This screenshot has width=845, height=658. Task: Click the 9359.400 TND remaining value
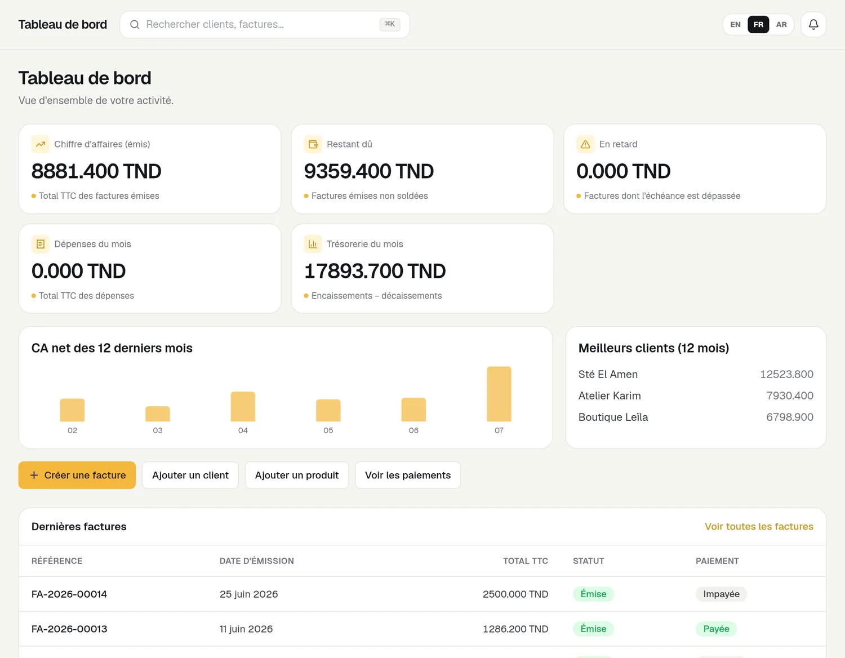pos(369,171)
